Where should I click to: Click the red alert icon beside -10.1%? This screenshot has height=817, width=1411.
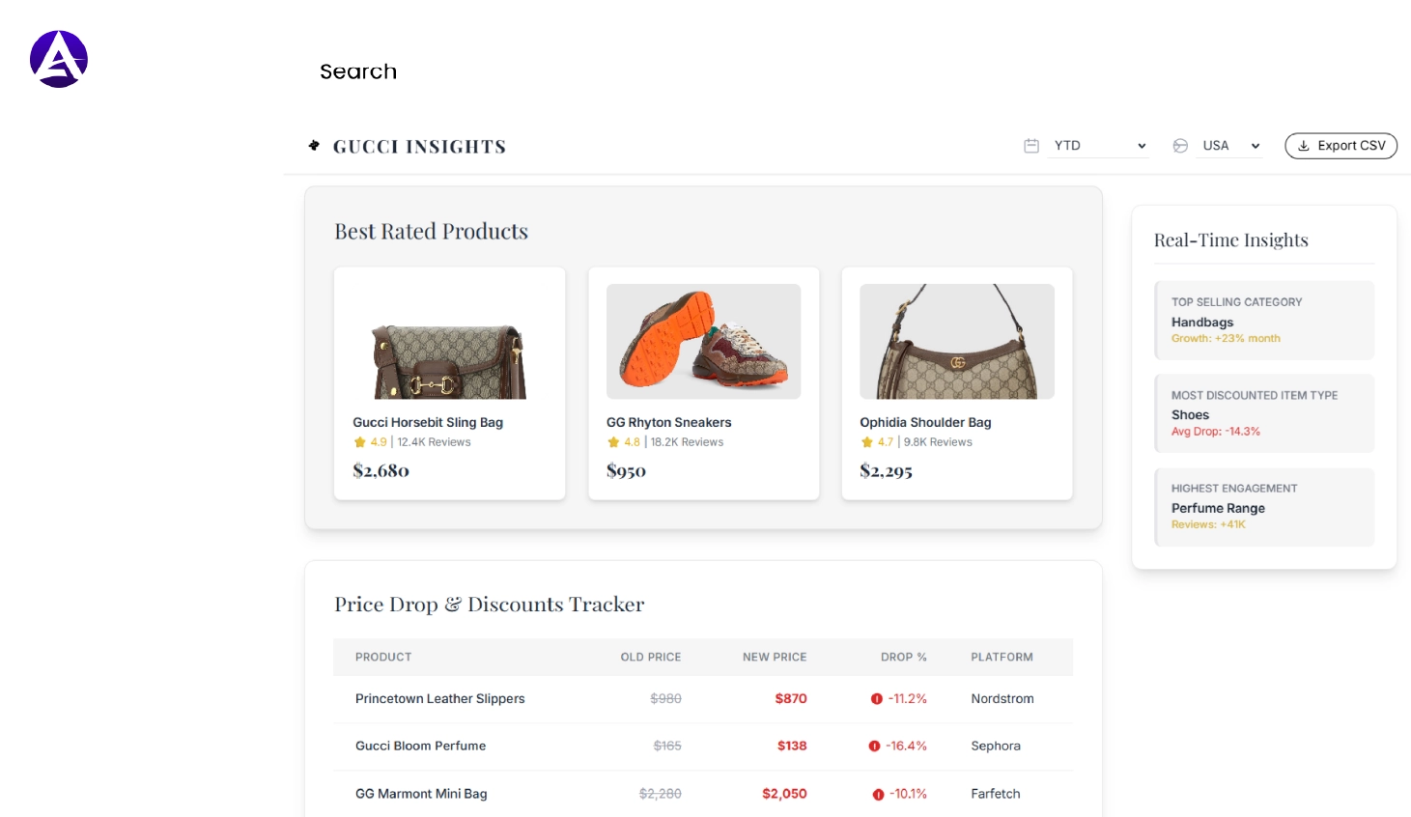point(878,795)
